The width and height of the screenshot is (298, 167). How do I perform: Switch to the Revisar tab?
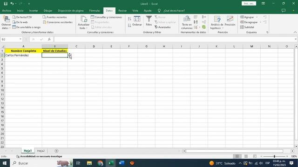coord(122,11)
